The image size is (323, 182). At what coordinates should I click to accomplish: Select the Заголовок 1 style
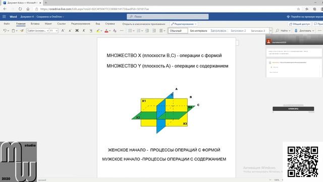pos(219,31)
